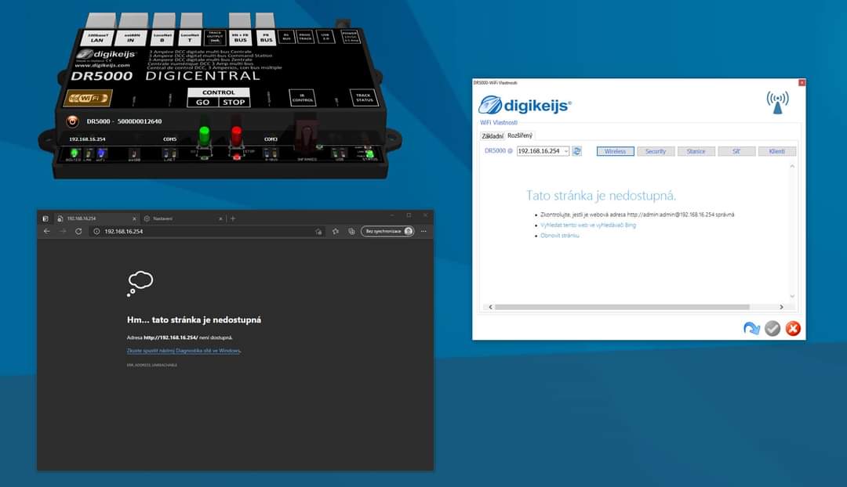Click the LAN port label on DR5000

click(x=97, y=38)
